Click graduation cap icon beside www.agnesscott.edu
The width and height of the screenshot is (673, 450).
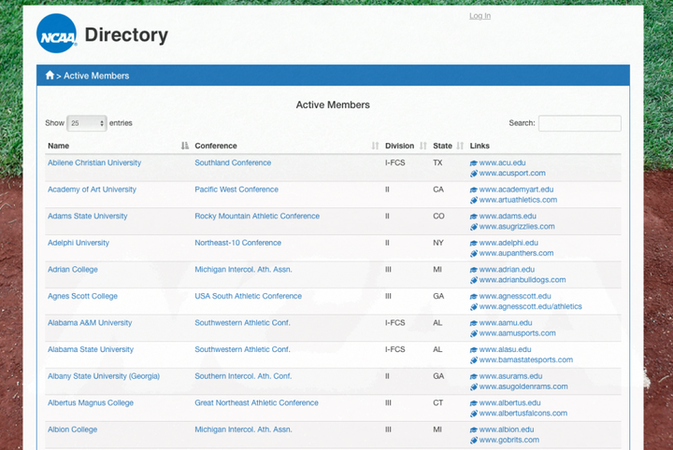473,296
